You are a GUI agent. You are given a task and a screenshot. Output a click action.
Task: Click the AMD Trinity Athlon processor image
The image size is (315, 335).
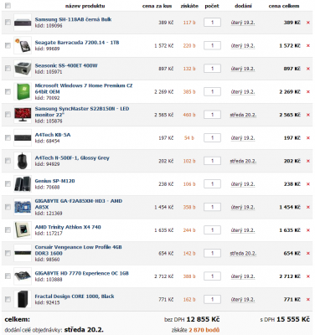(x=23, y=230)
